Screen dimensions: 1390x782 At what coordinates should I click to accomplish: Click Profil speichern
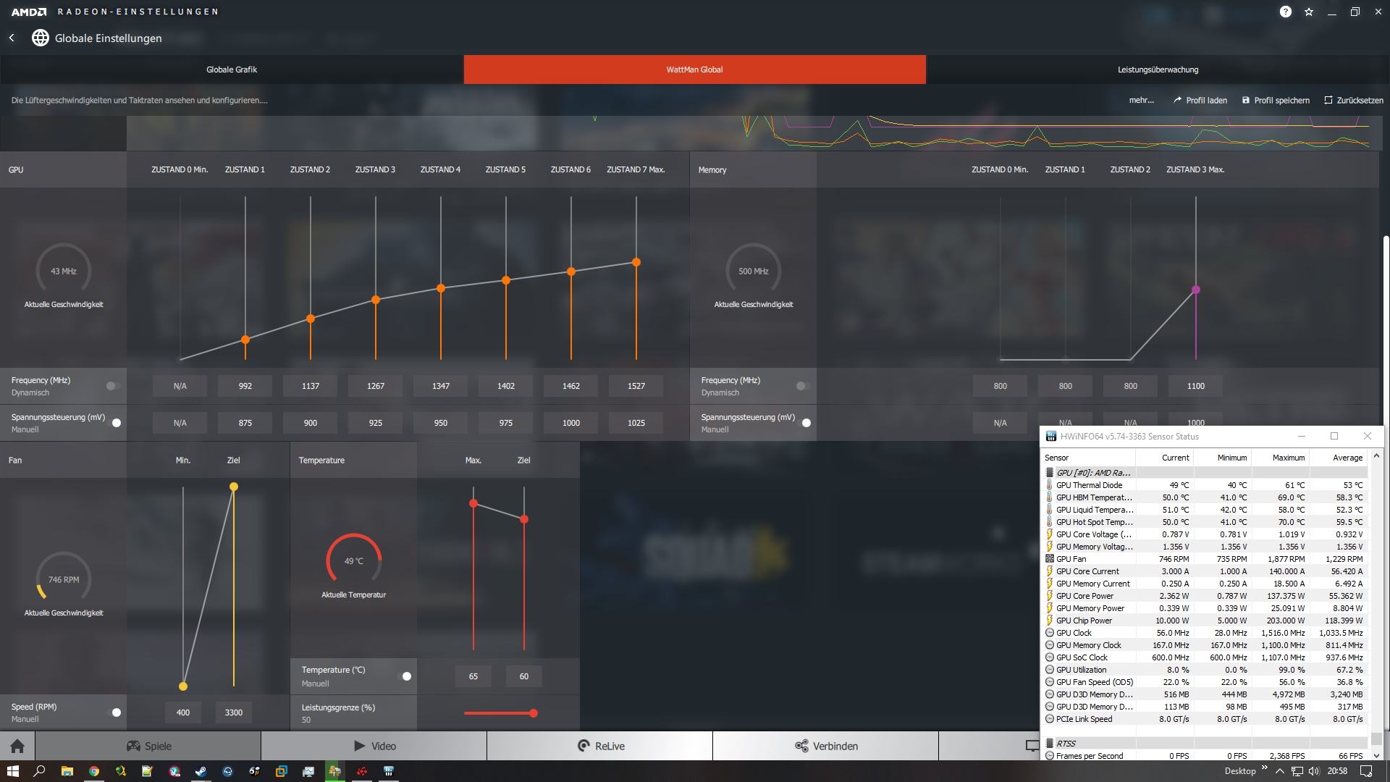pyautogui.click(x=1276, y=100)
